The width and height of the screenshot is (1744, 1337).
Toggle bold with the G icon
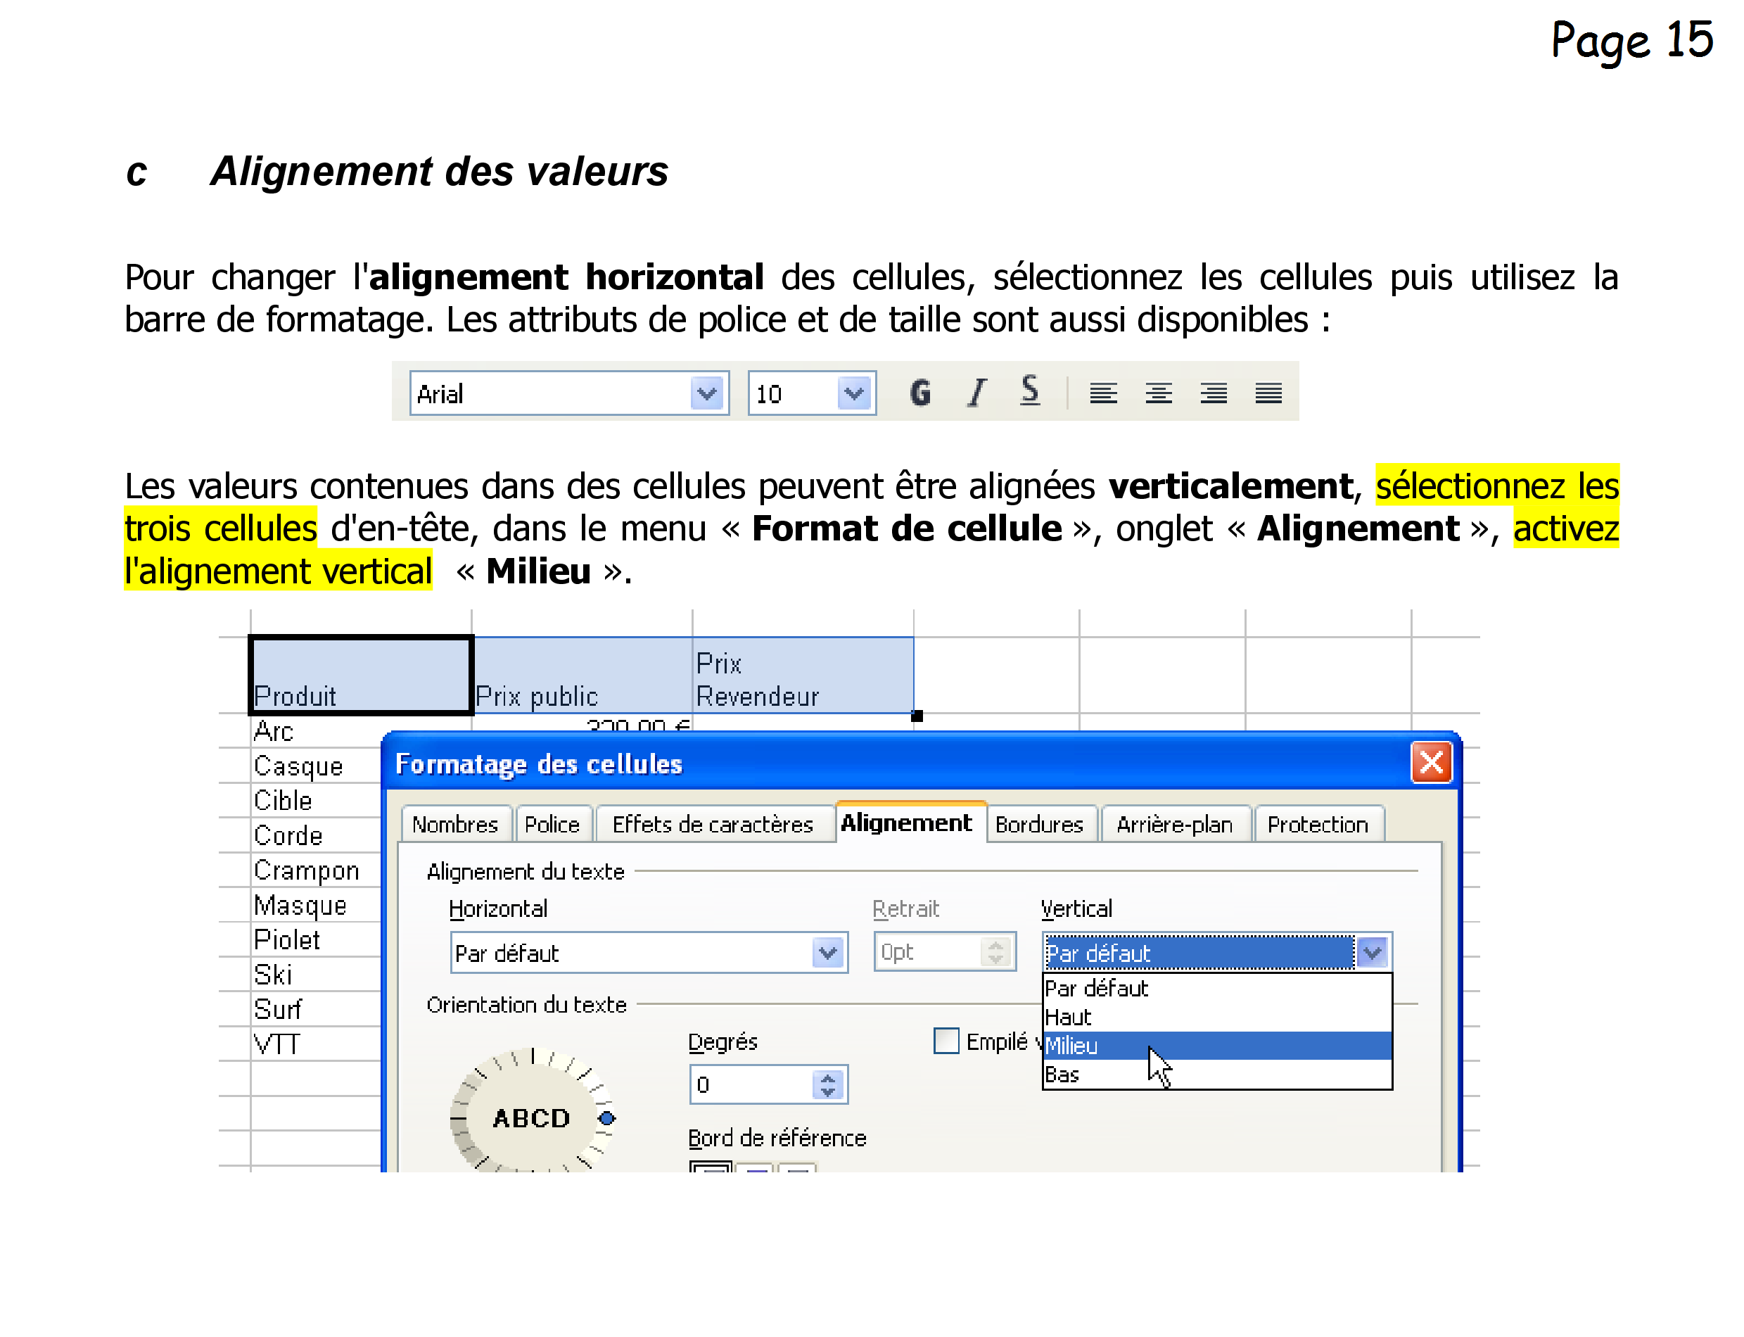point(919,393)
